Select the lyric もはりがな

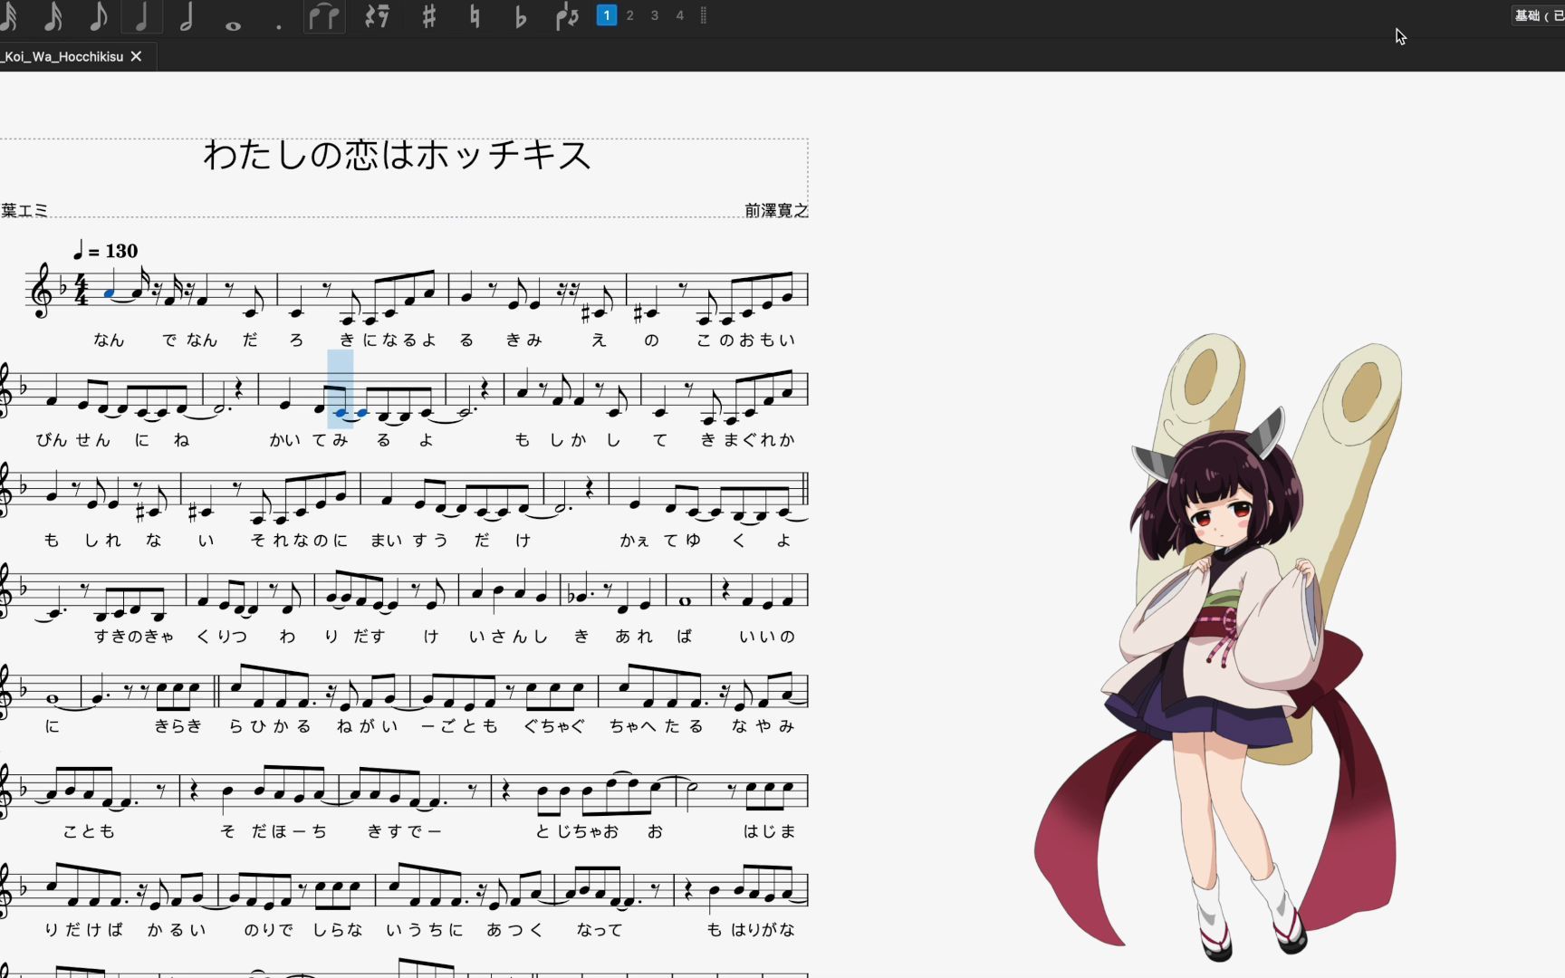pos(751,929)
